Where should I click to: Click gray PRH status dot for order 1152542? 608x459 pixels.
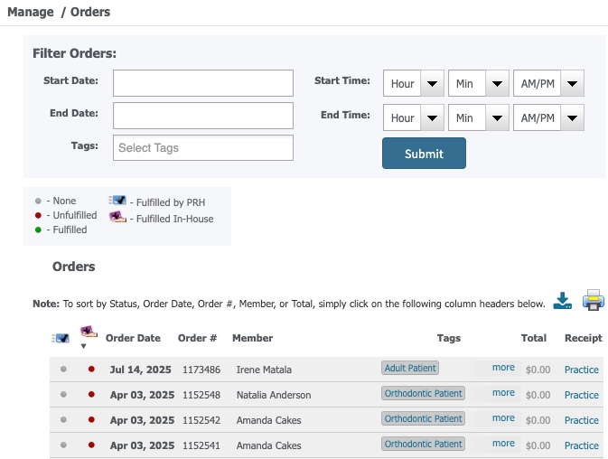point(63,419)
